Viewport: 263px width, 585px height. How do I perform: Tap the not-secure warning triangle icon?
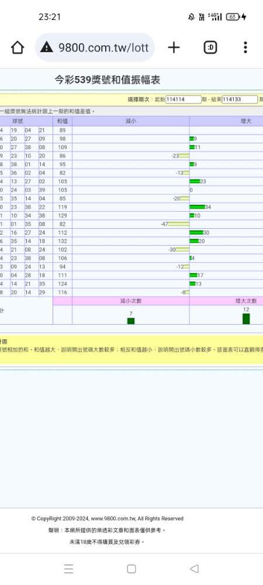pyautogui.click(x=47, y=47)
